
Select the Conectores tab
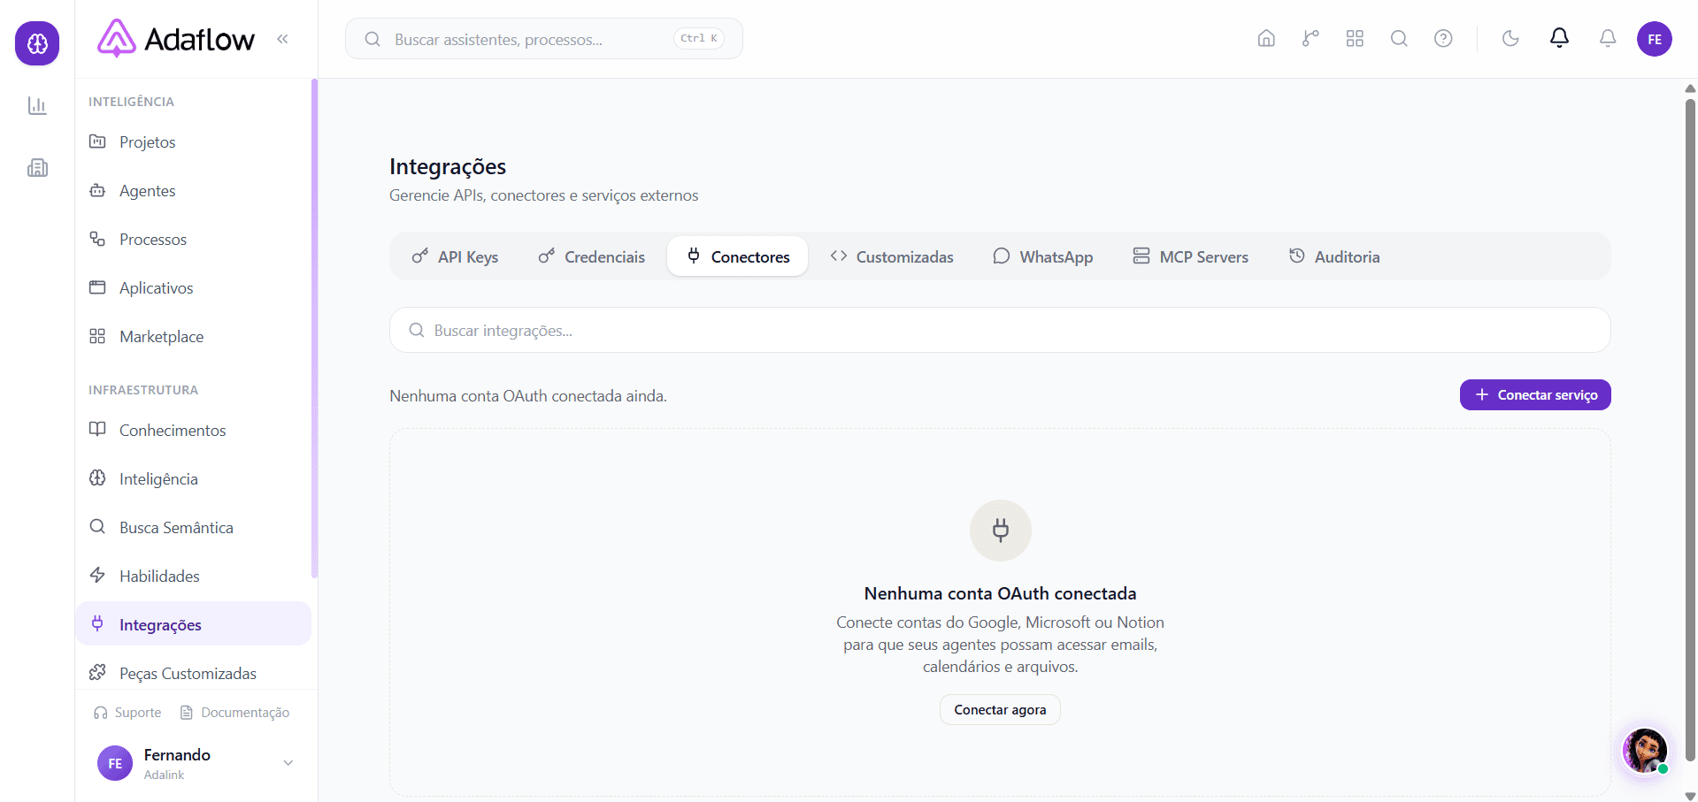(737, 256)
